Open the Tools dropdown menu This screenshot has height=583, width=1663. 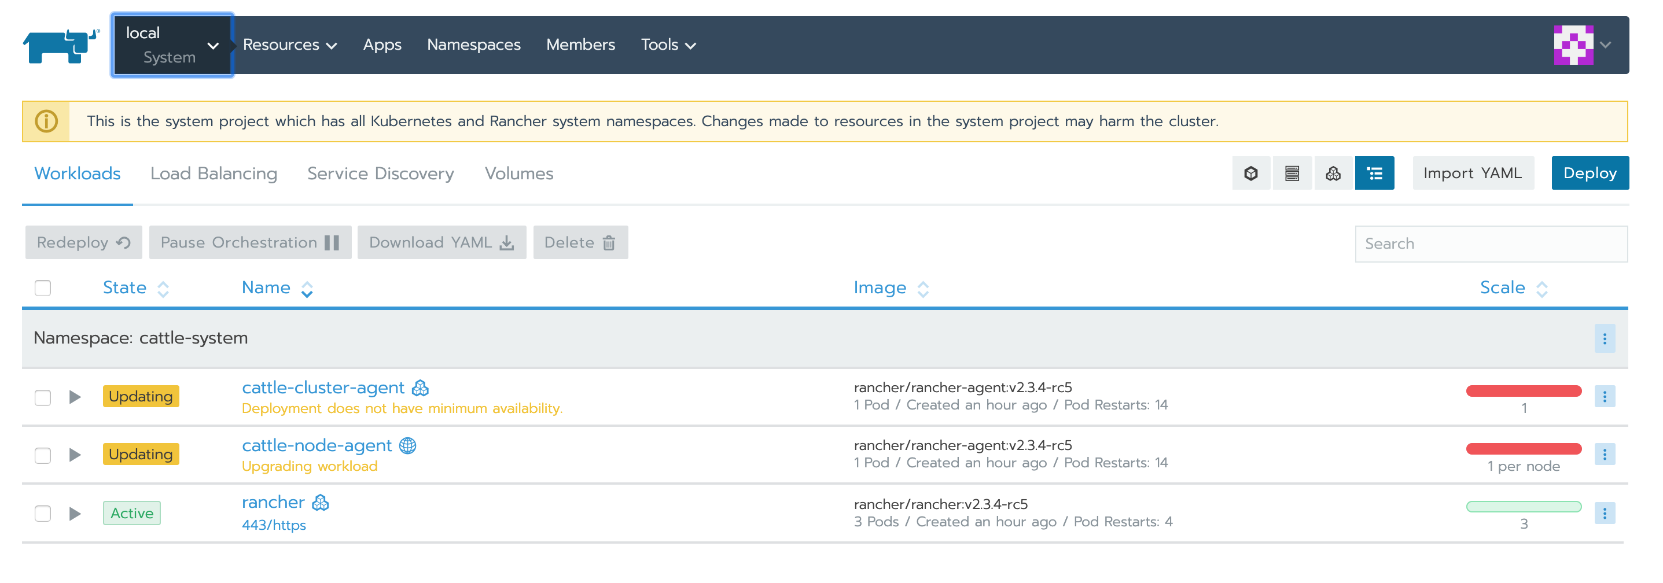click(x=668, y=45)
